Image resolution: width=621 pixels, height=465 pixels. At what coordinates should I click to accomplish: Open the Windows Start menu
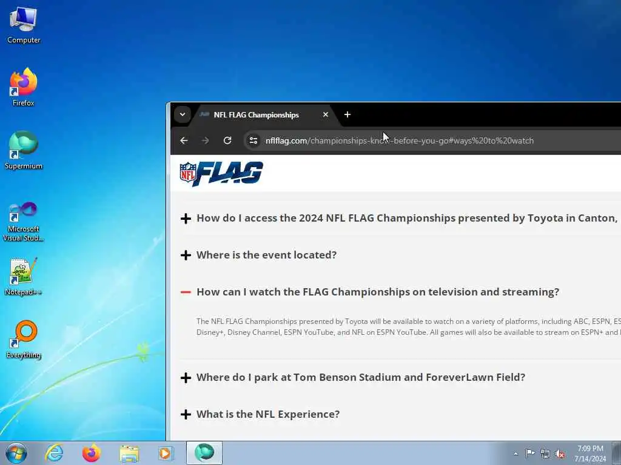click(16, 453)
